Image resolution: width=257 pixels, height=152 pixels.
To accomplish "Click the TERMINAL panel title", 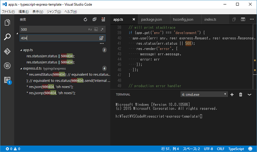I will (123, 95).
